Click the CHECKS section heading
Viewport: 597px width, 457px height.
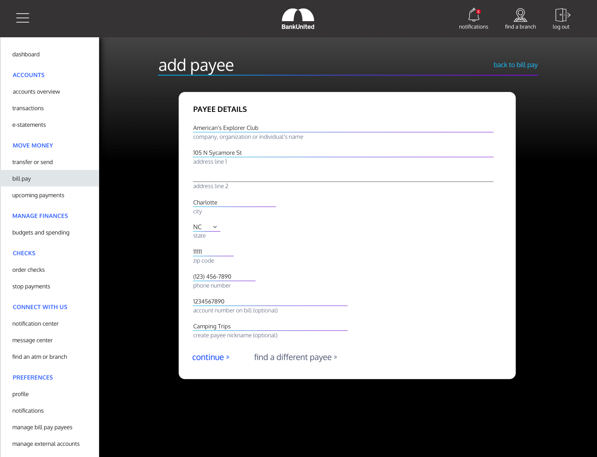point(24,254)
